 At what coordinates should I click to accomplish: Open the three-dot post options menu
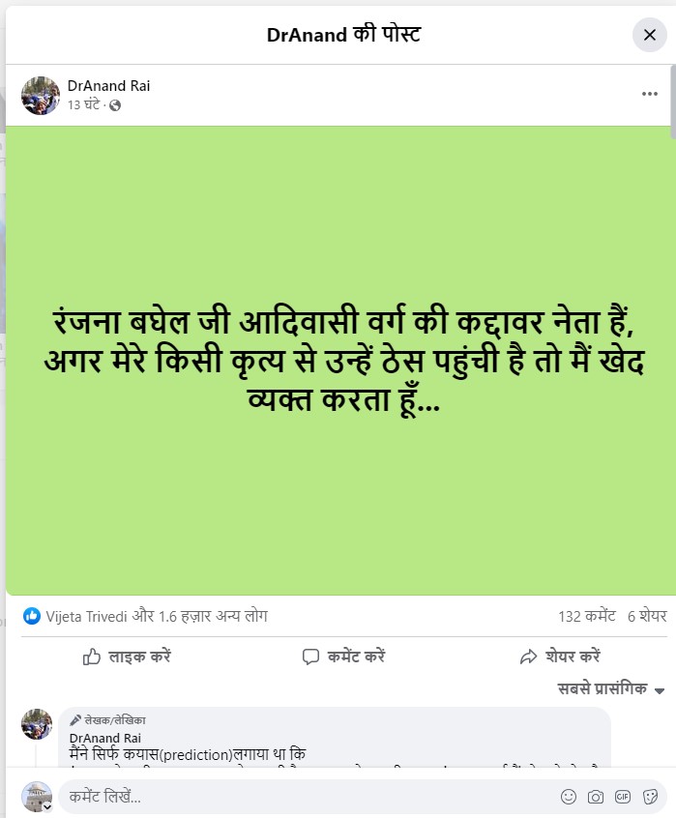[x=649, y=94]
